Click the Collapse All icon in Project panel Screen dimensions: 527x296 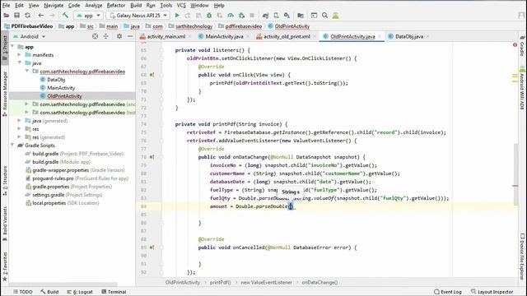[x=106, y=36]
